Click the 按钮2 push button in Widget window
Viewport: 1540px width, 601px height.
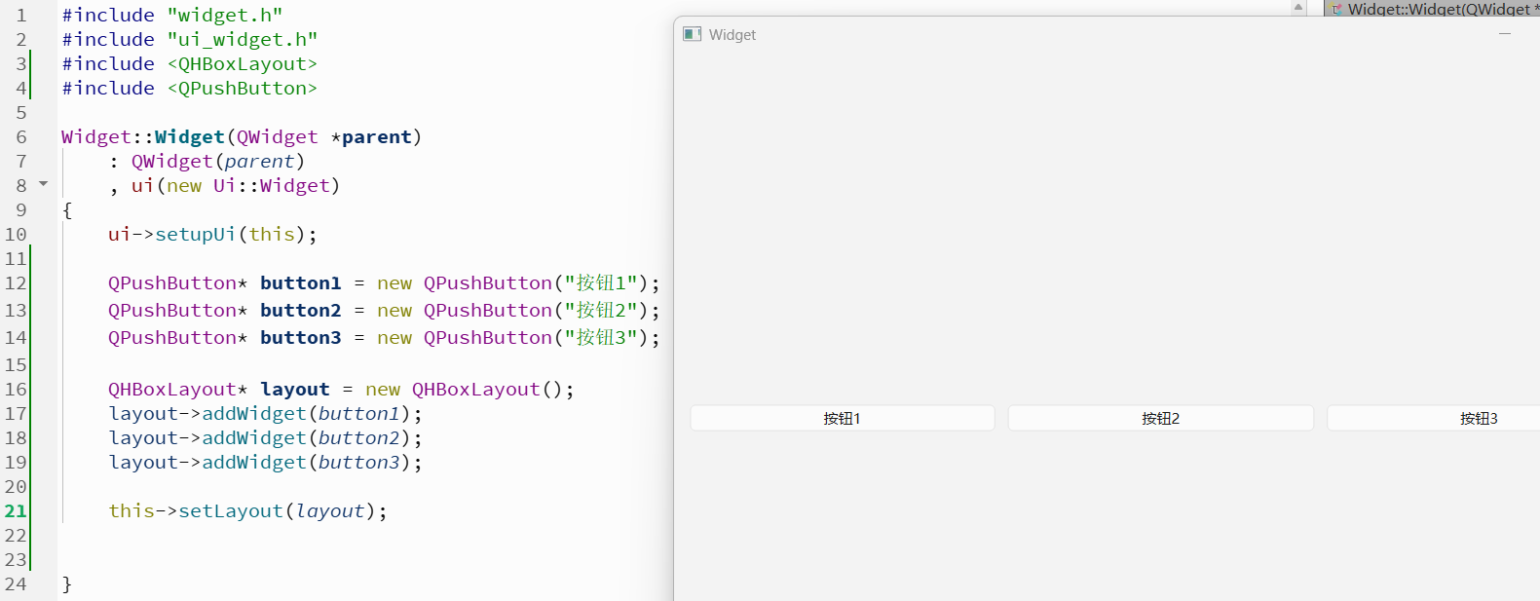click(1160, 418)
